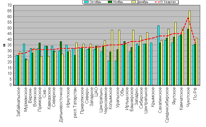Screen dimensions: 206x127
Task: Click the 'Забайкальское' category label
Action: point(18,102)
